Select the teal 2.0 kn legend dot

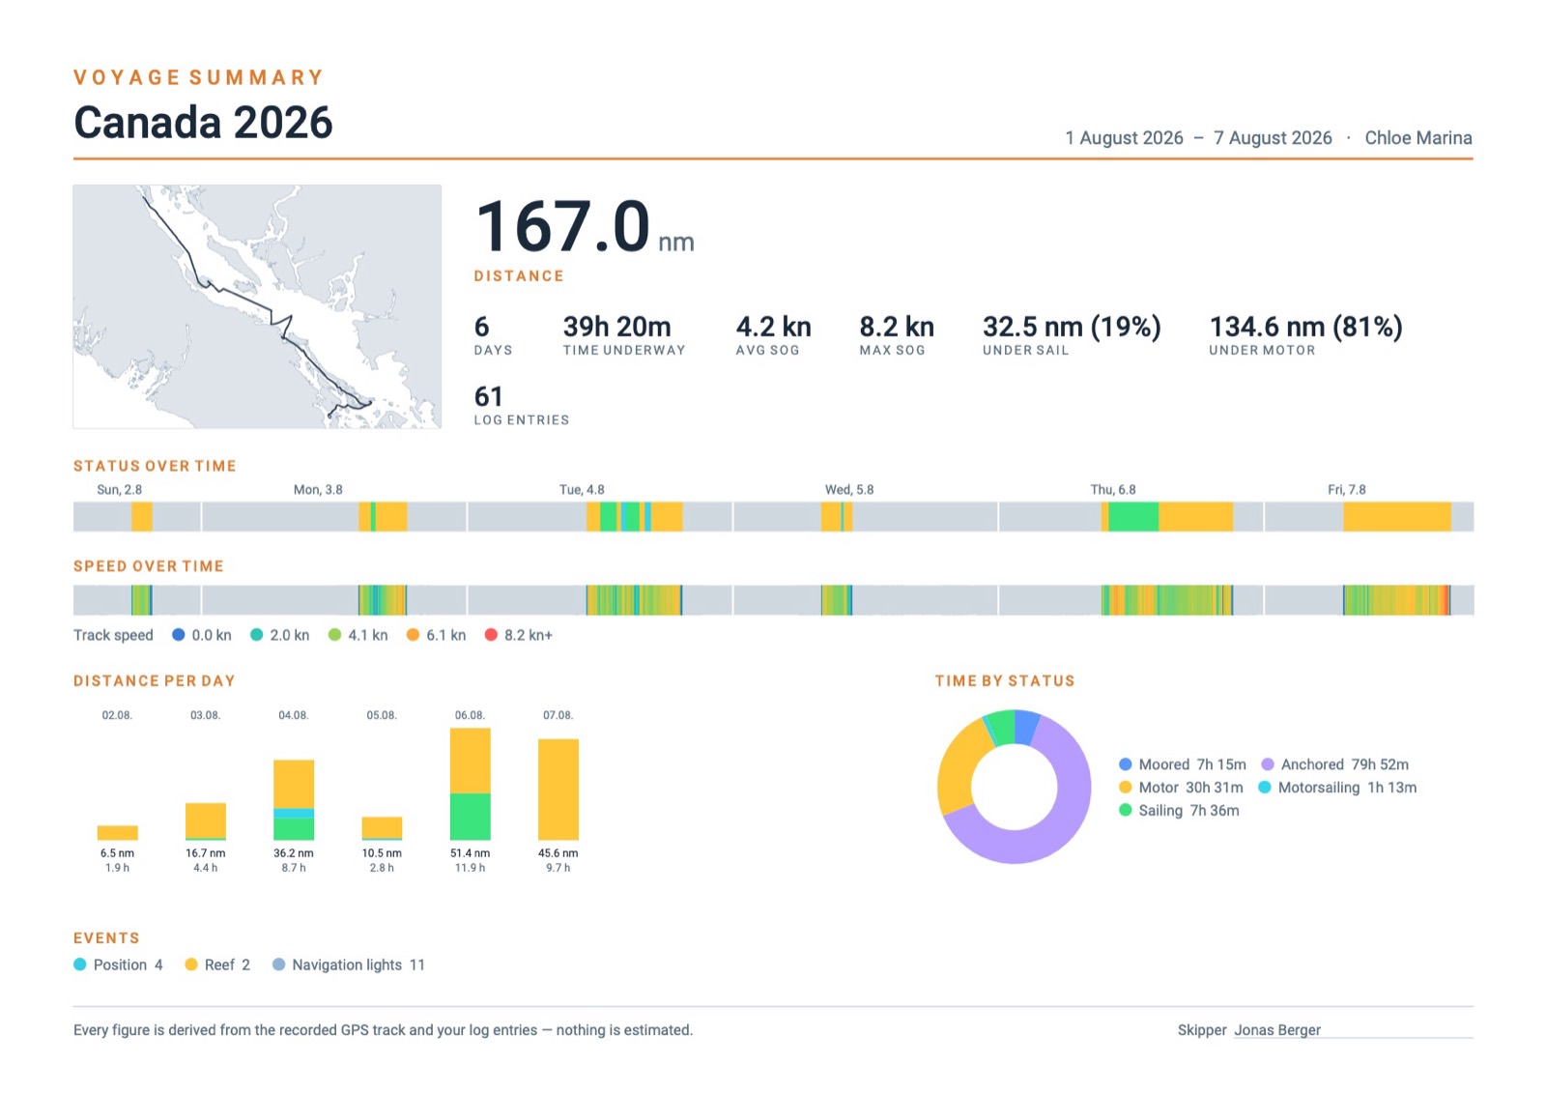(x=257, y=635)
